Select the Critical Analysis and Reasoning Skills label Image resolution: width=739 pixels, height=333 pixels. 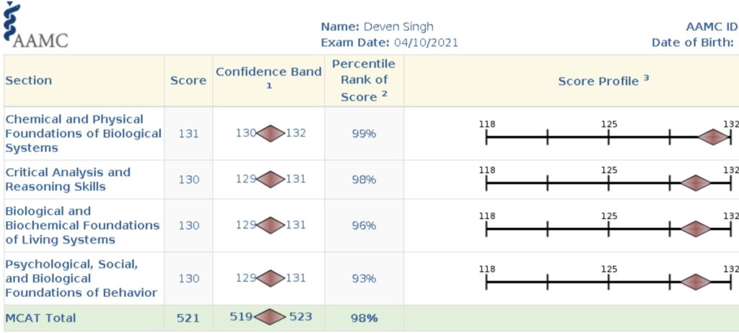(68, 179)
